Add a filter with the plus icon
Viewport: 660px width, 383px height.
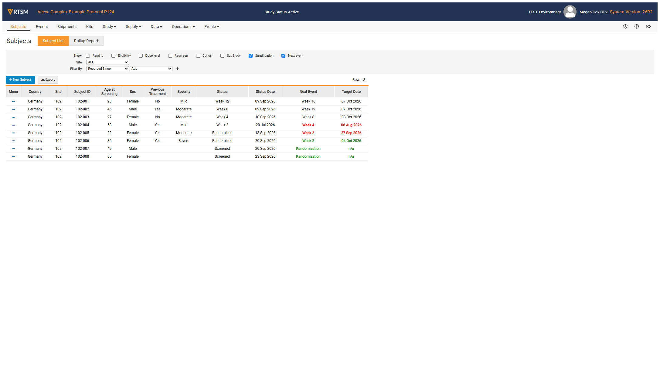tap(178, 69)
